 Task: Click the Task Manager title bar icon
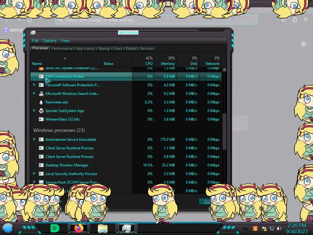pos(33,32)
